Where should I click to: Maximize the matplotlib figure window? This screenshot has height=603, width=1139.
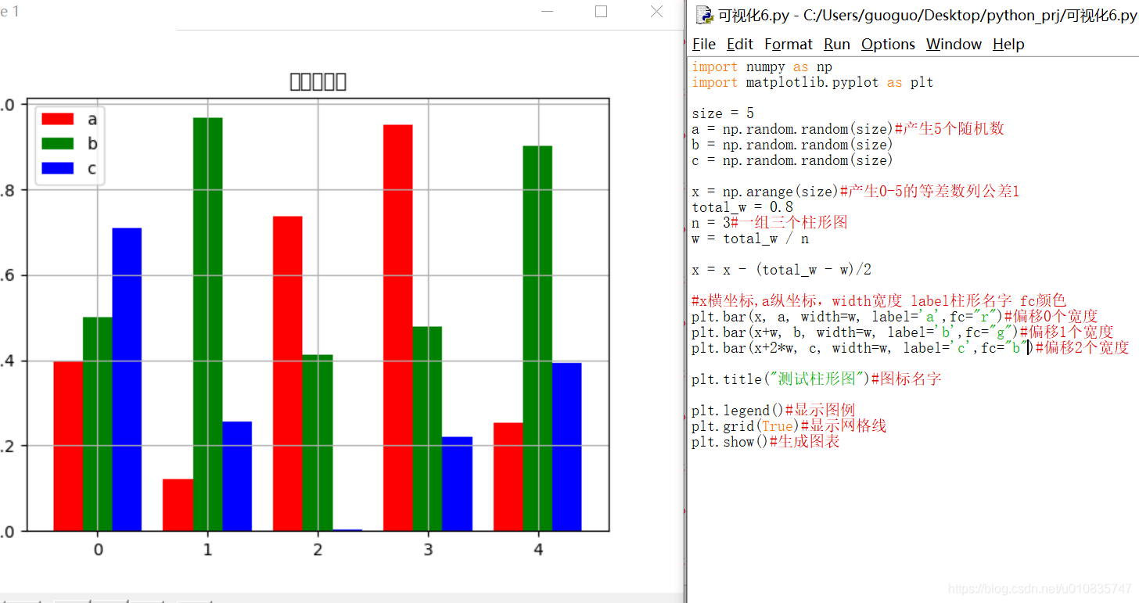click(x=601, y=12)
